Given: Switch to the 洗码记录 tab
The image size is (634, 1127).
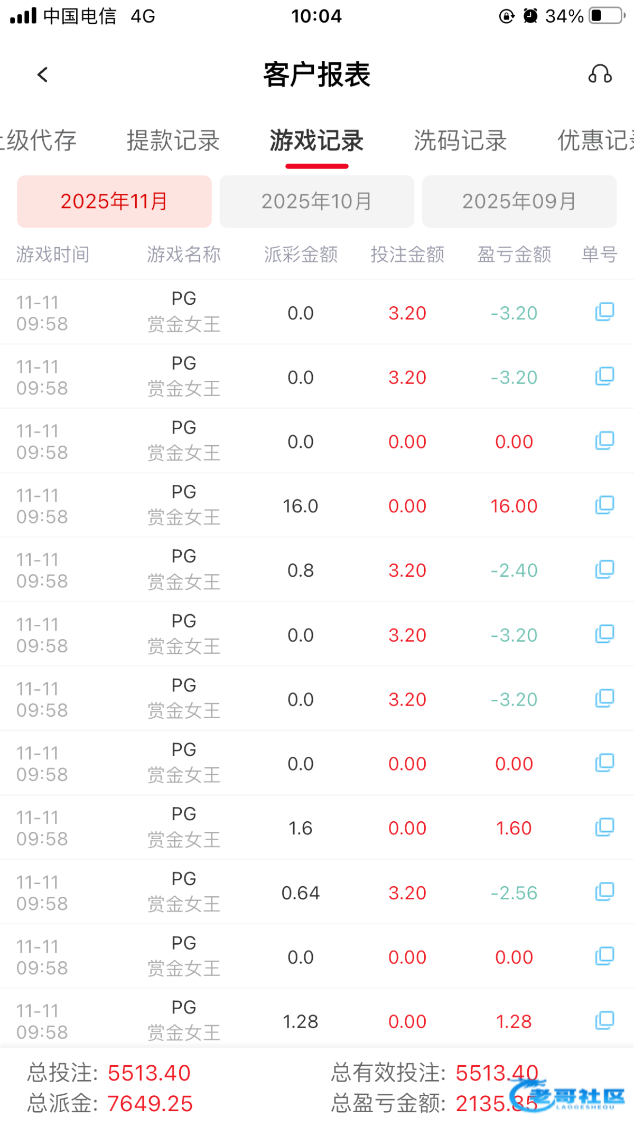Looking at the screenshot, I should coord(460,140).
